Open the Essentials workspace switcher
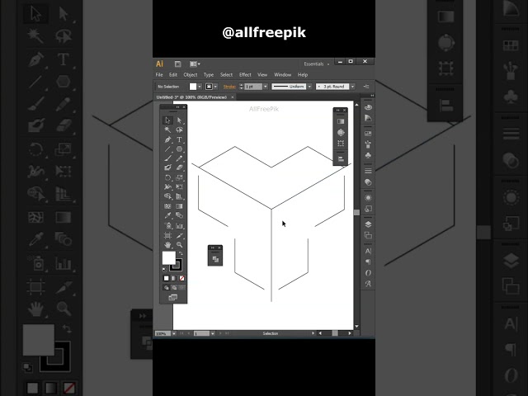 tap(316, 64)
